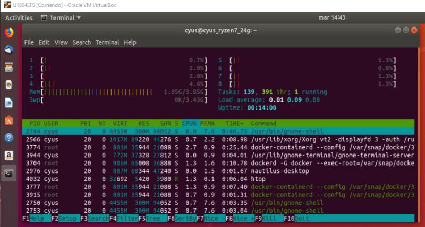Open the Search menu
Viewport: 425px width, 227px height.
(82, 43)
